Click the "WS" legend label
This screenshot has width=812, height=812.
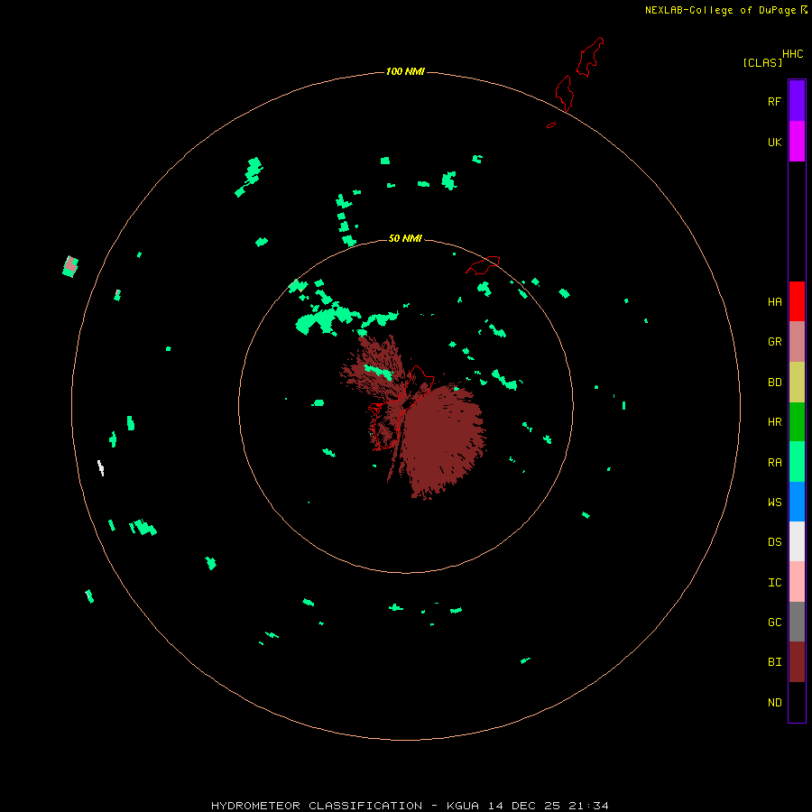[775, 502]
